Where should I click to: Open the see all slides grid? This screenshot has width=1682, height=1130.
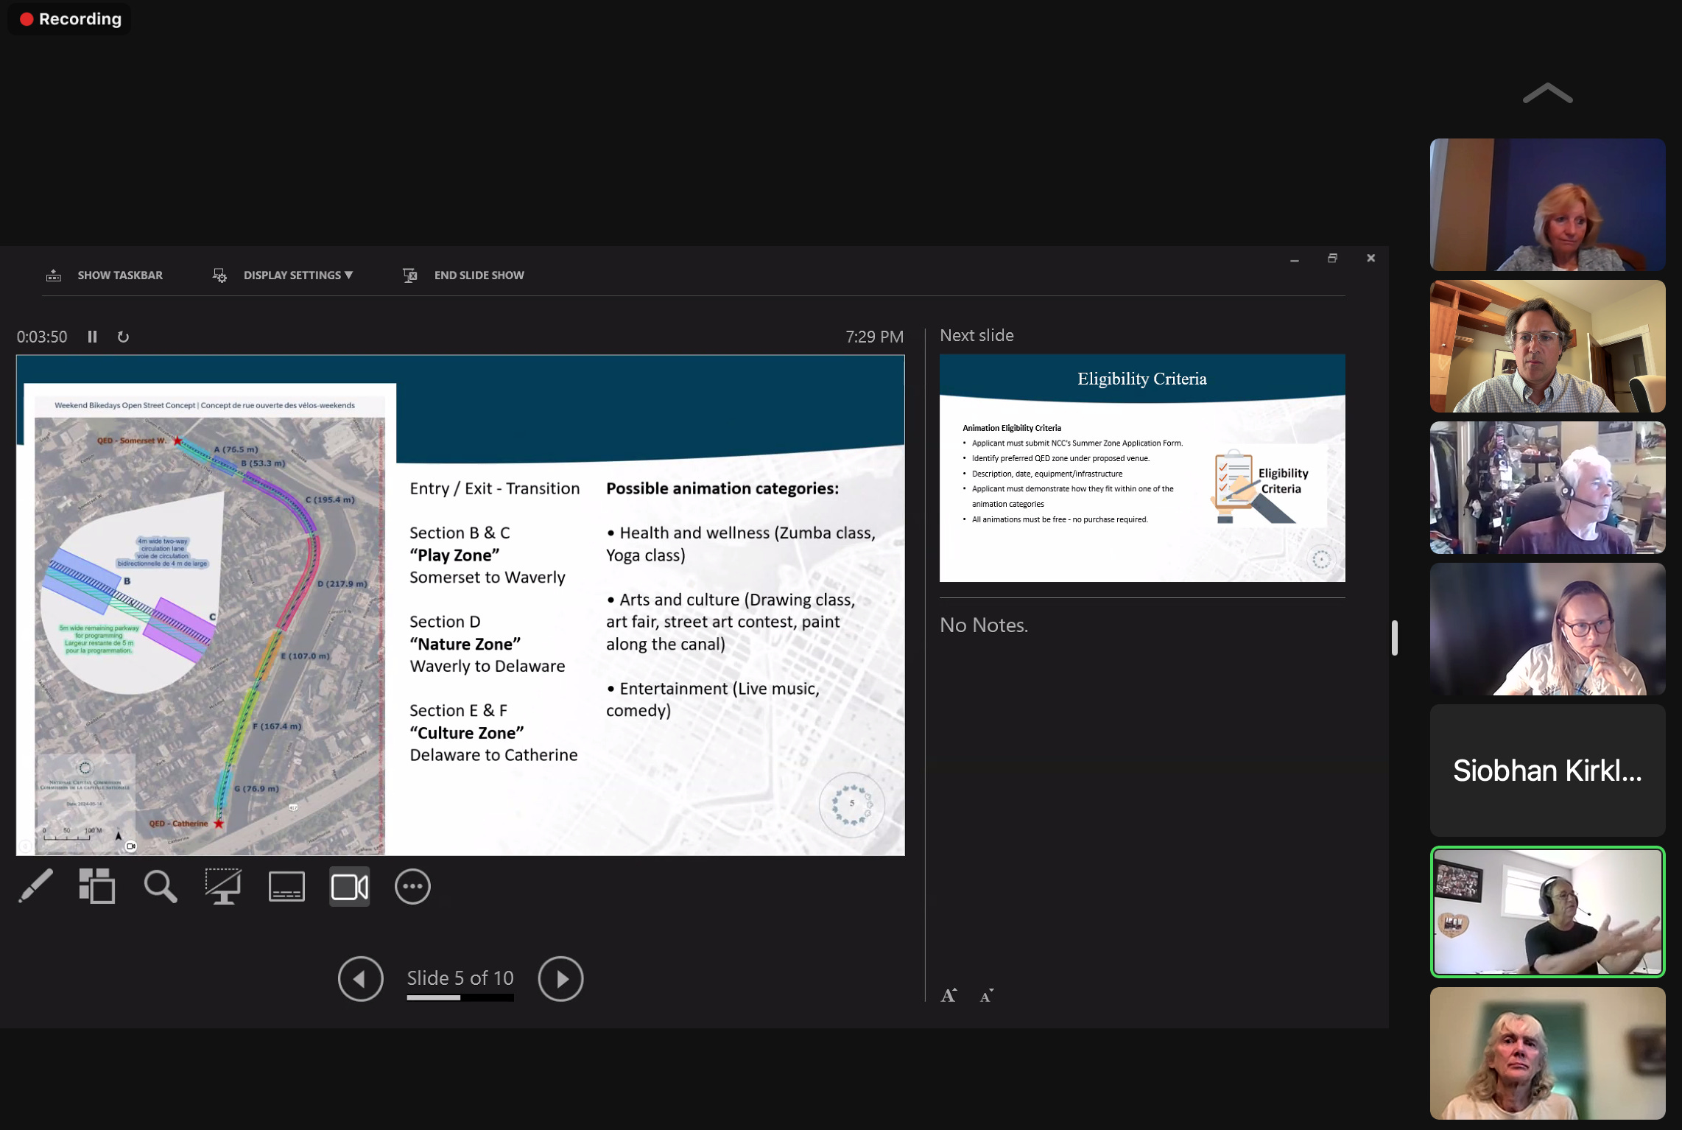click(96, 886)
